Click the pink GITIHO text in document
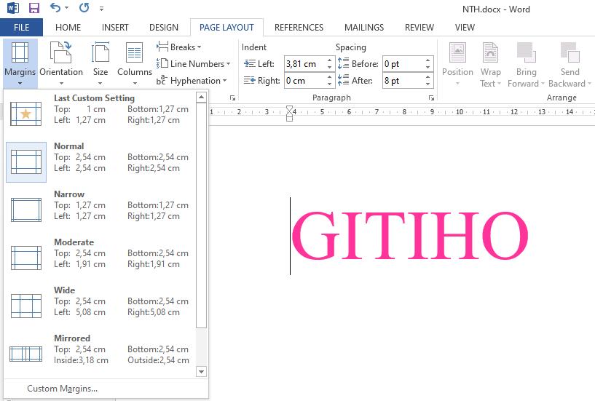This screenshot has height=401, width=595. click(x=410, y=236)
